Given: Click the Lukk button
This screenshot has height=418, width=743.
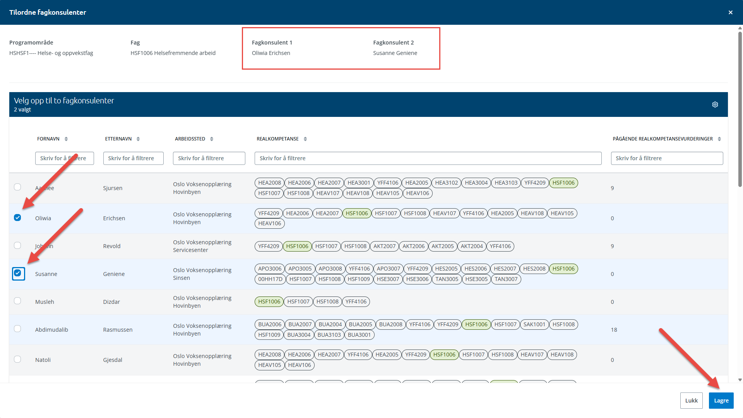Looking at the screenshot, I should 691,401.
